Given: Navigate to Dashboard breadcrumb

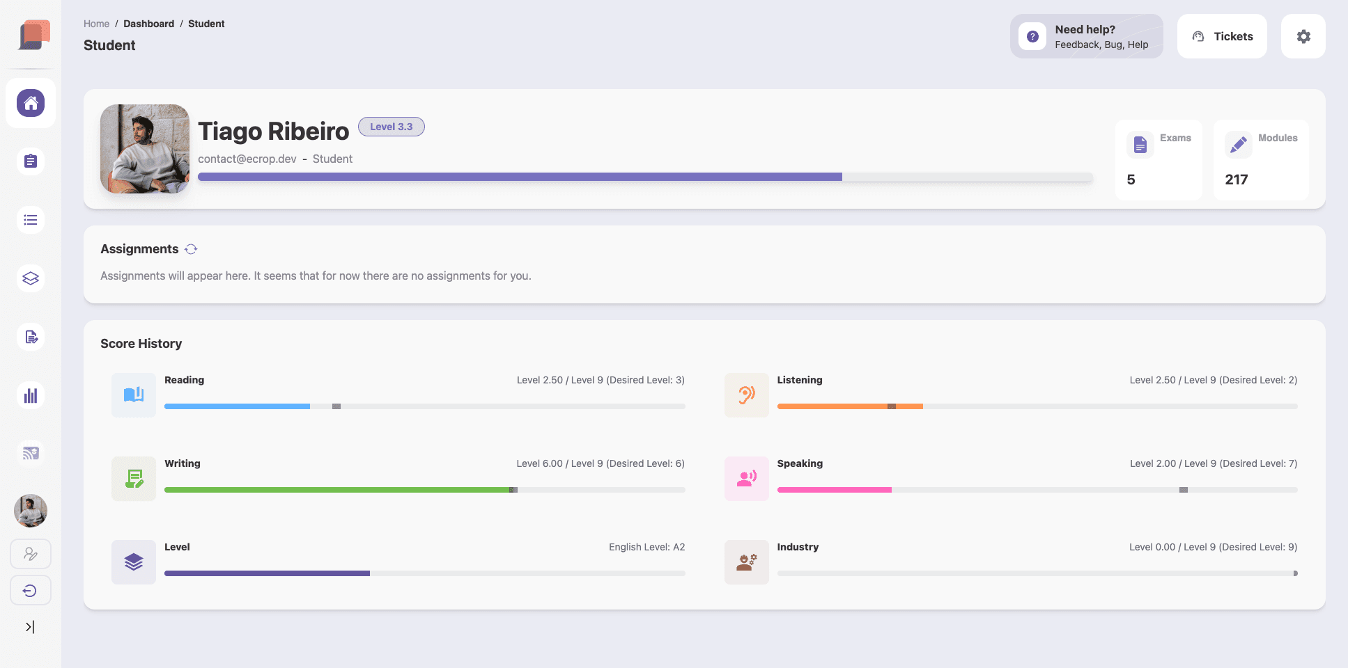Looking at the screenshot, I should click(x=148, y=24).
